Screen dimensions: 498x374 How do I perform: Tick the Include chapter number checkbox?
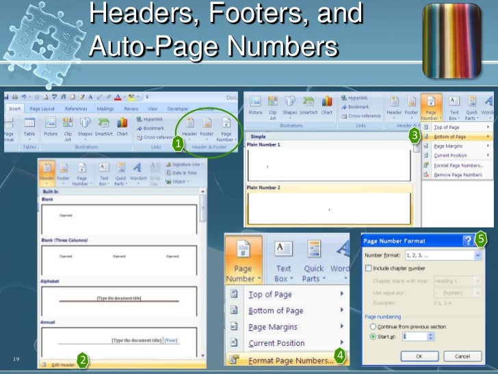pos(368,269)
